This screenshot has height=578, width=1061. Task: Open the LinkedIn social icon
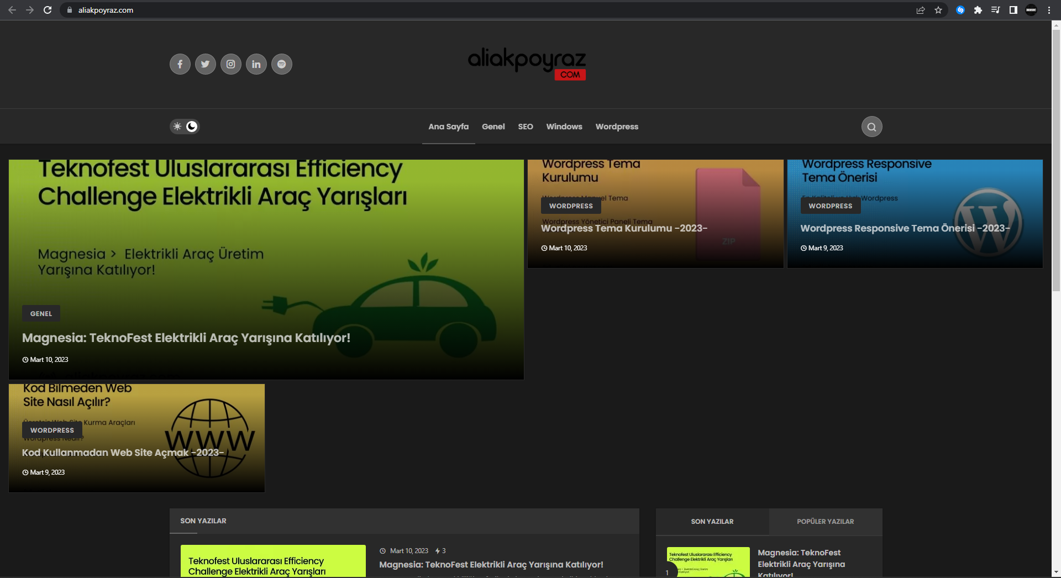(256, 64)
